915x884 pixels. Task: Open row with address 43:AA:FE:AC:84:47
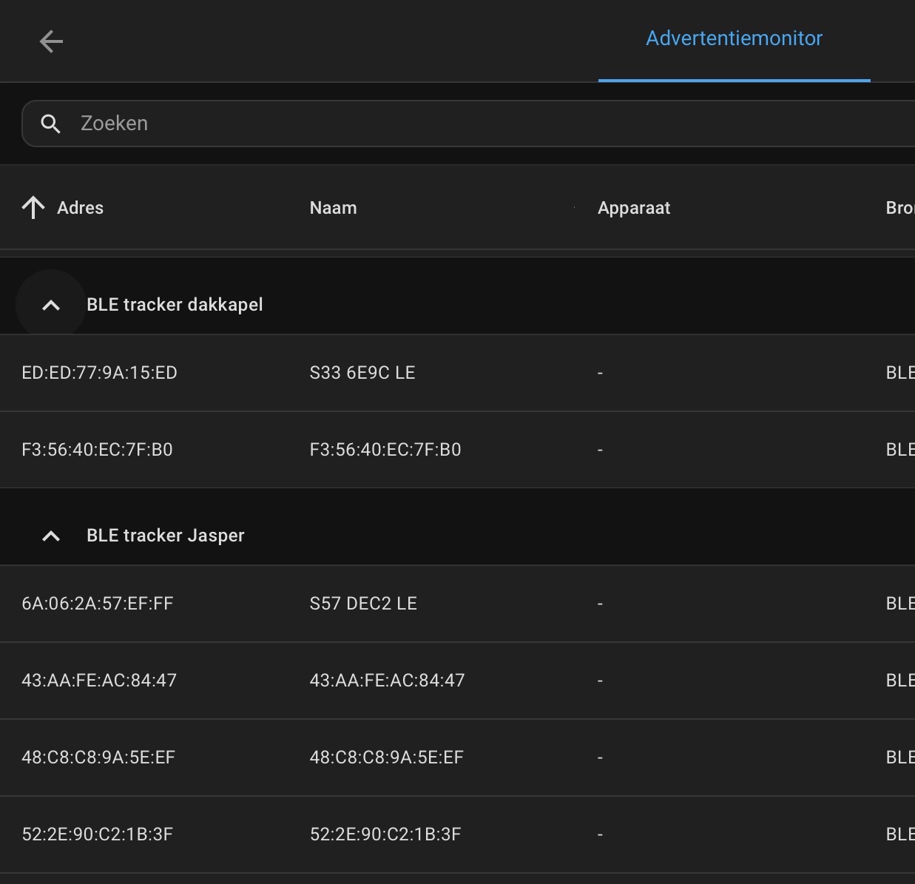point(99,681)
